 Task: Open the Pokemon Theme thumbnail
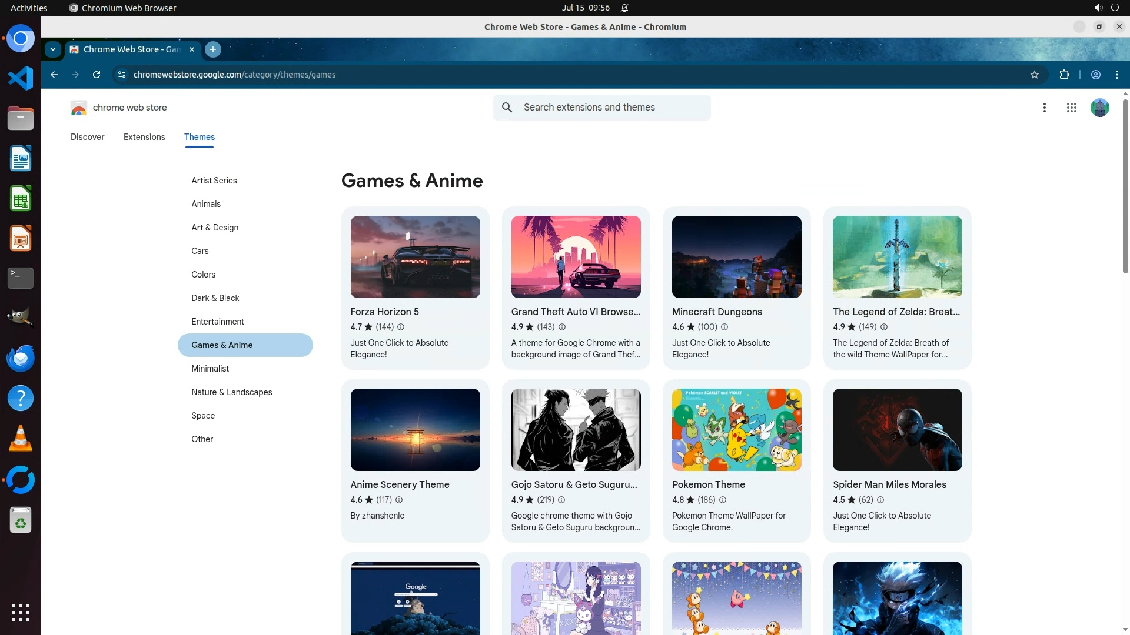point(736,430)
